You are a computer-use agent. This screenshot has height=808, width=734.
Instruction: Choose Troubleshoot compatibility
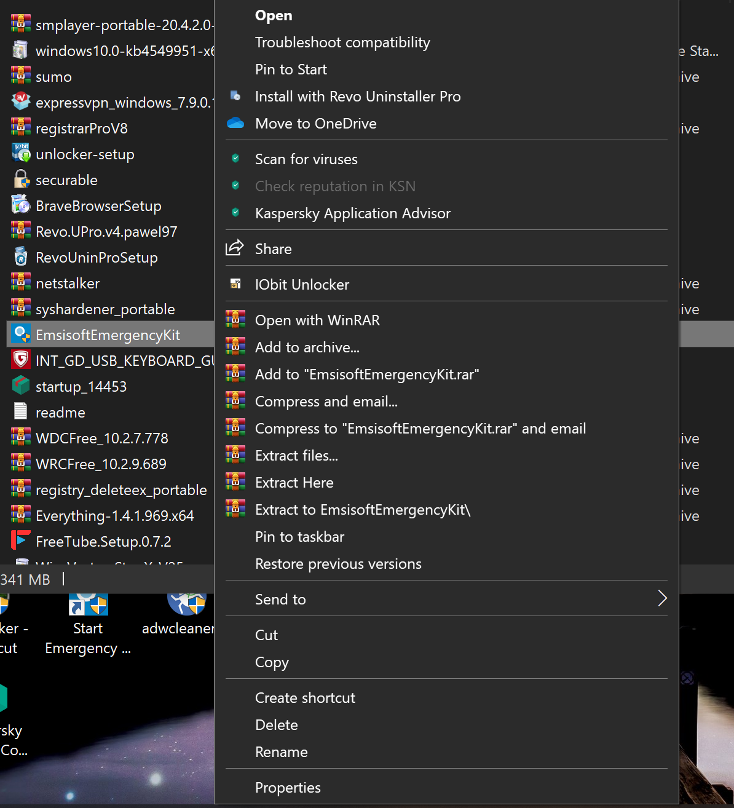click(x=342, y=42)
